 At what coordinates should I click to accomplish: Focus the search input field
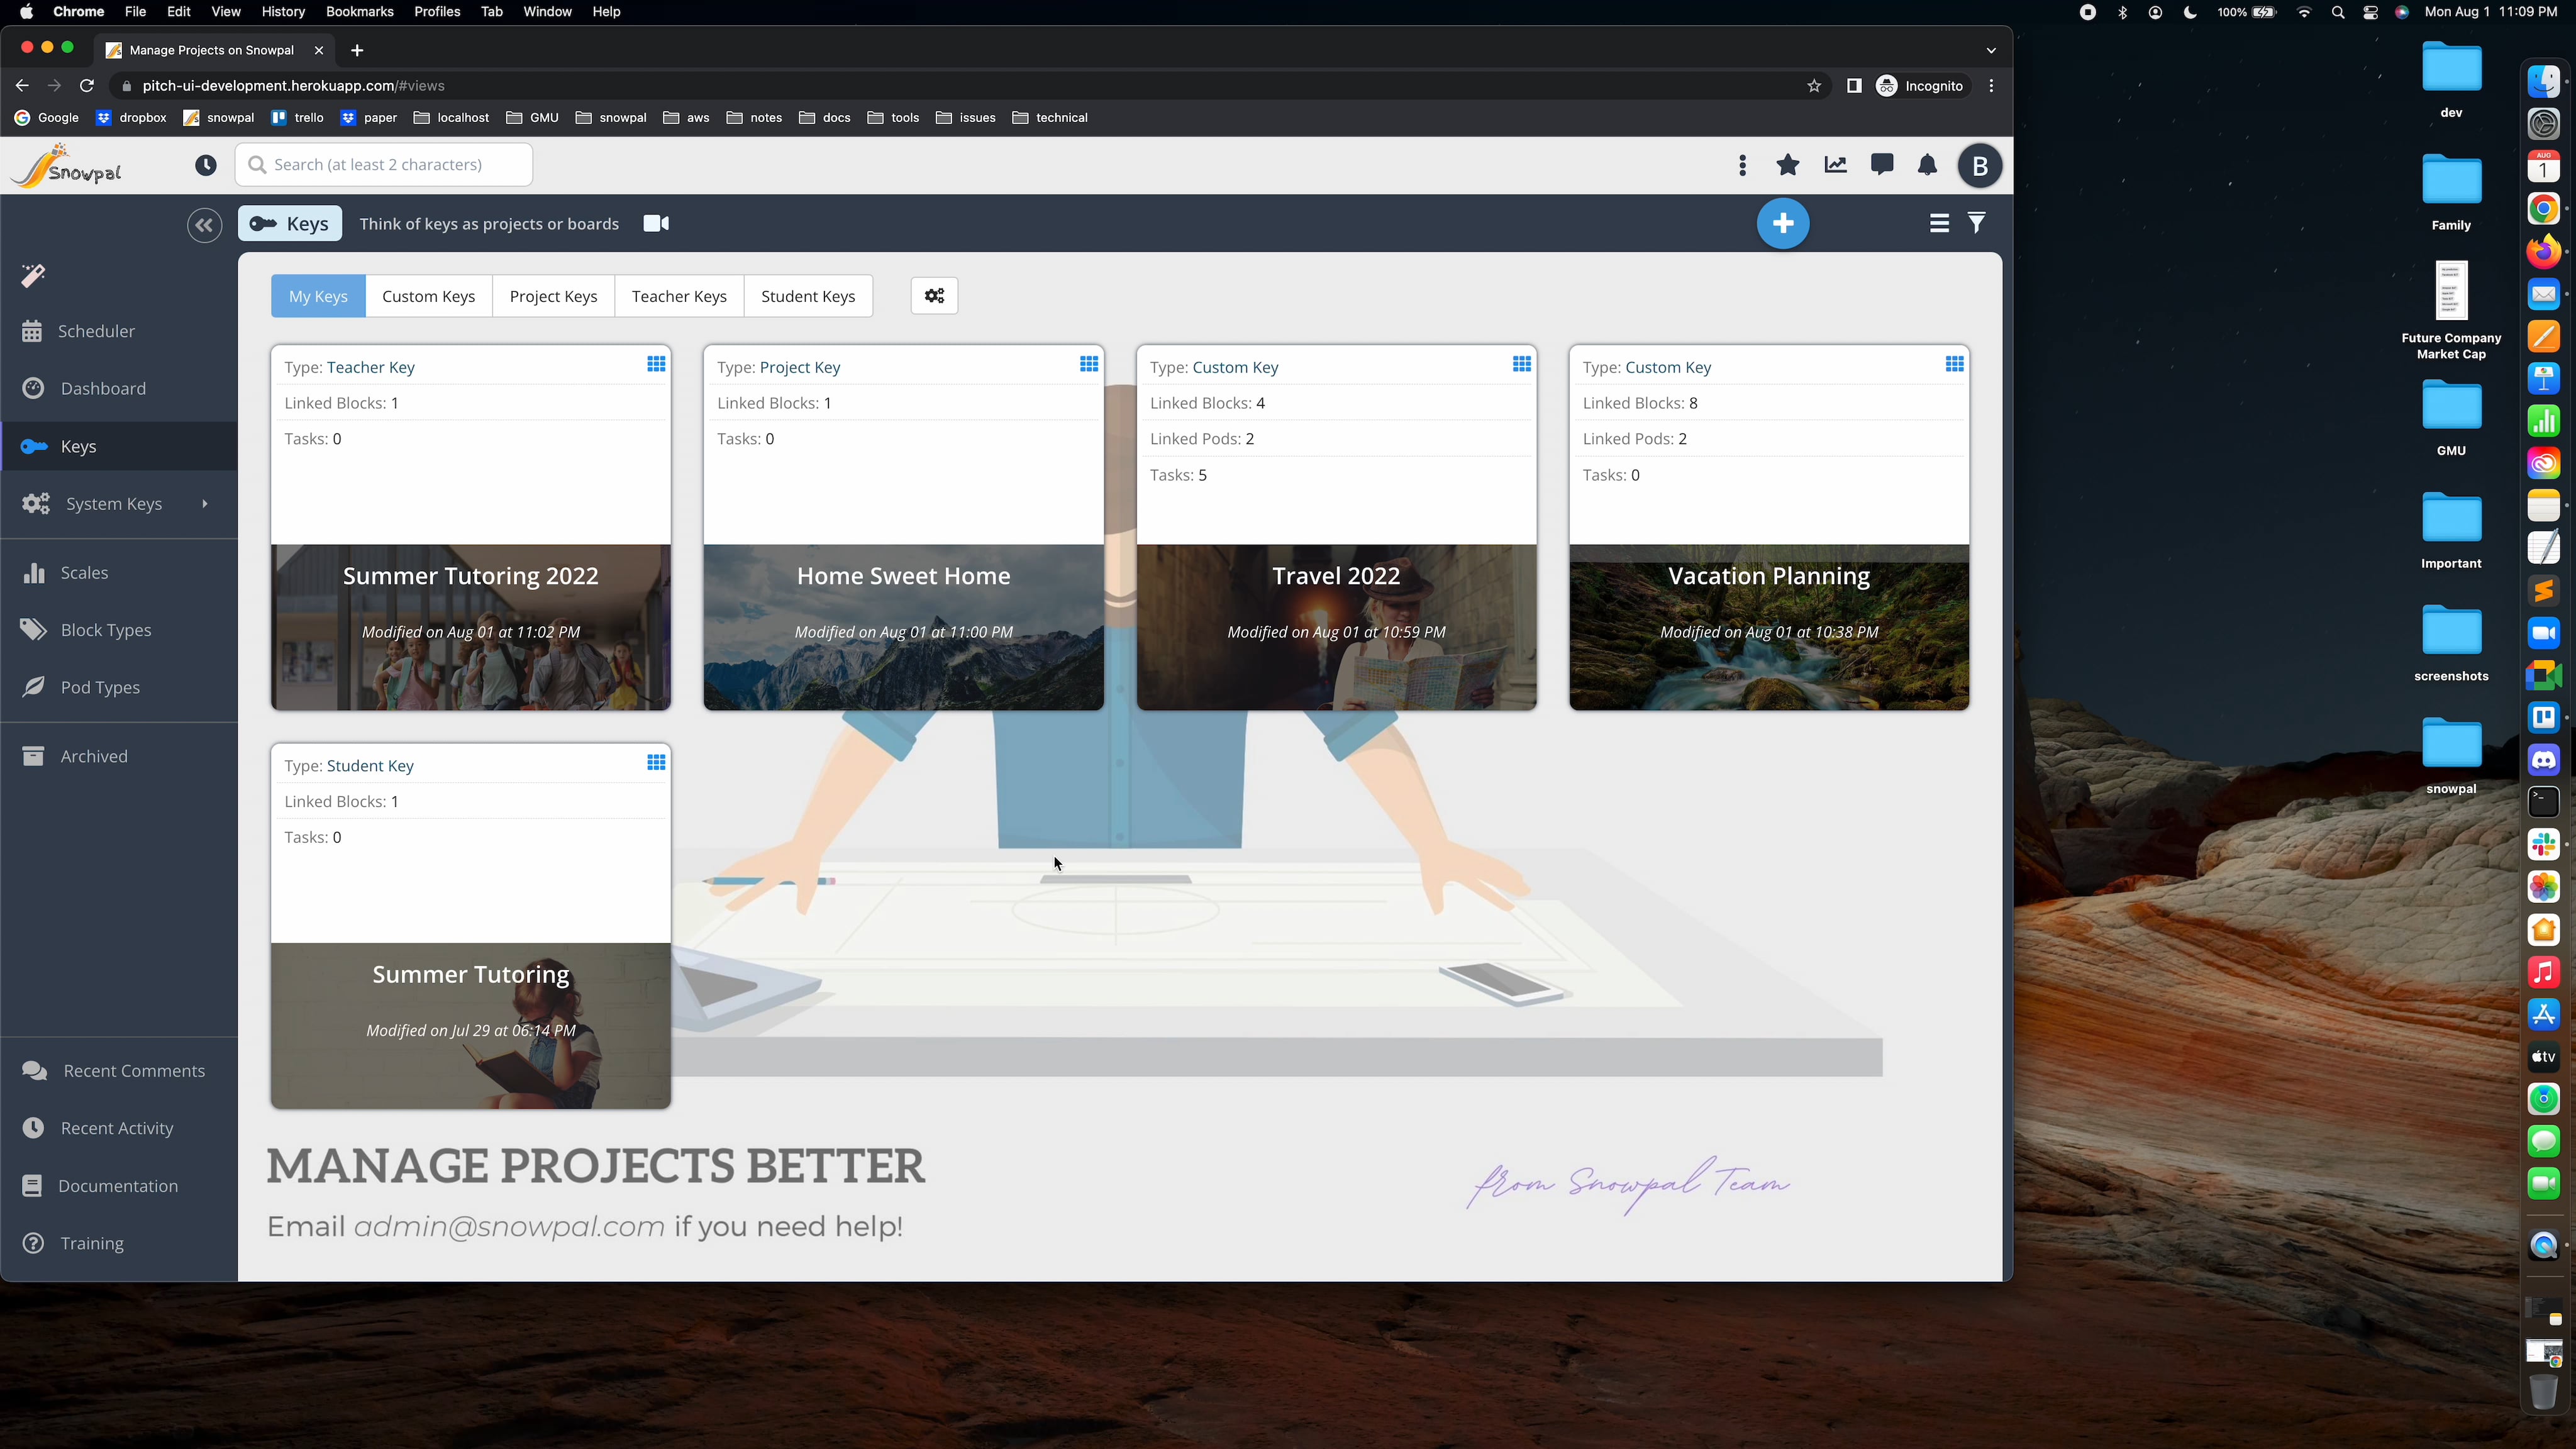point(384,165)
